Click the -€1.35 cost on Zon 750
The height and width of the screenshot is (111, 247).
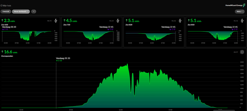tap(111, 21)
